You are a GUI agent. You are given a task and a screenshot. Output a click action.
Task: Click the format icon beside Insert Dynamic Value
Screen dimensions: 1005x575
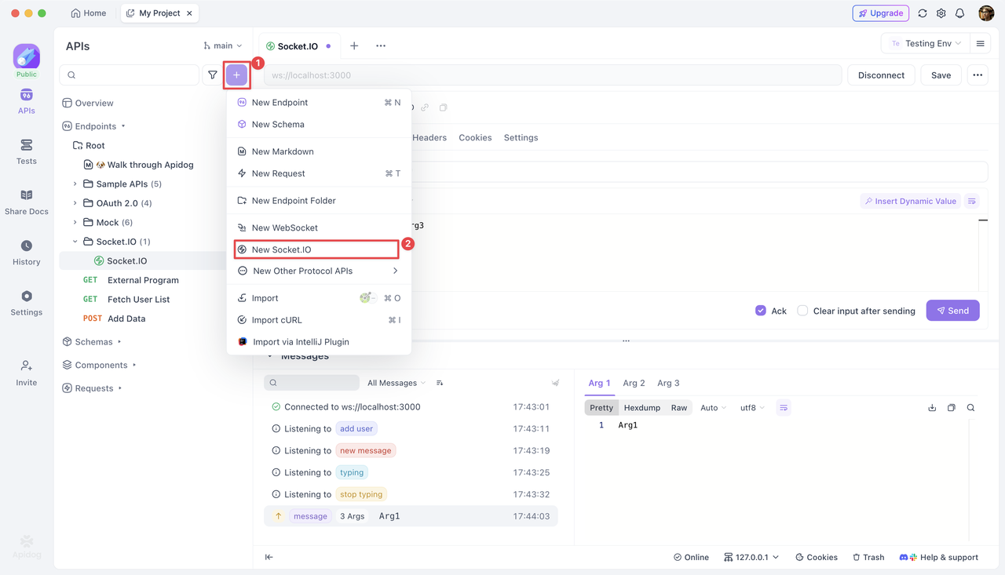tap(972, 202)
